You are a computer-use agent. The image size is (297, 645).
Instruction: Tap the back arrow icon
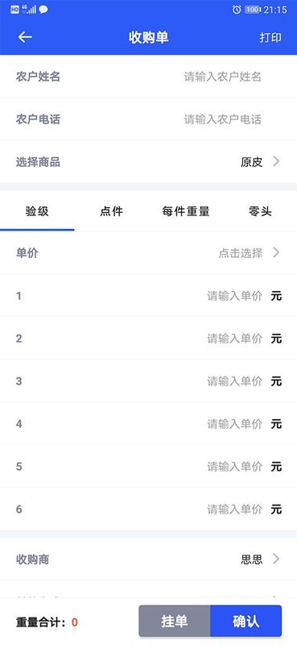pyautogui.click(x=25, y=37)
